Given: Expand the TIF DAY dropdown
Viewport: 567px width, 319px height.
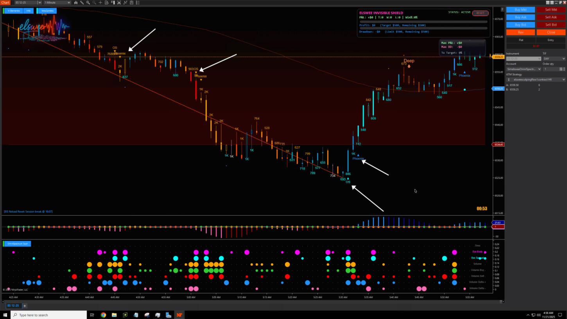Looking at the screenshot, I should [554, 59].
